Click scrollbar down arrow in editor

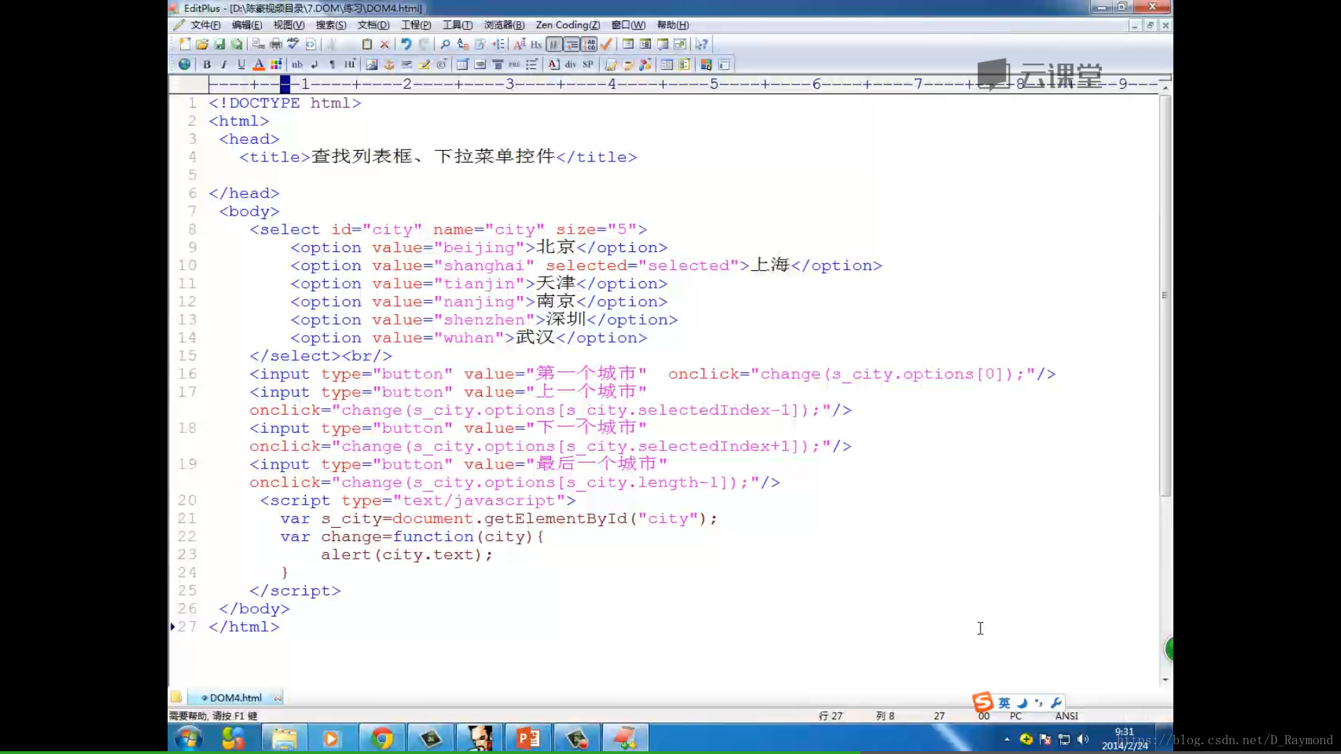[x=1165, y=680]
